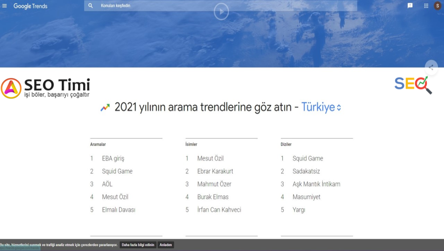
Task: Select 'Mahmut Özer' name
Action: [214, 184]
